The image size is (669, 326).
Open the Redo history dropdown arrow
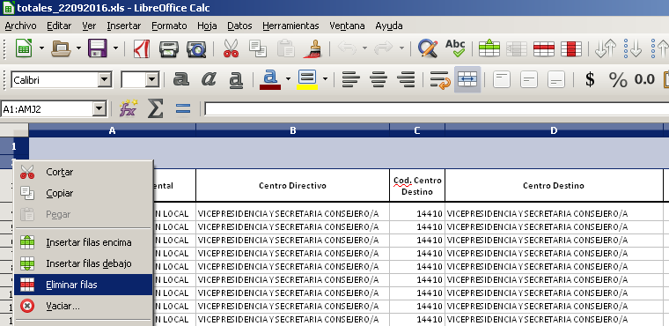pos(401,48)
